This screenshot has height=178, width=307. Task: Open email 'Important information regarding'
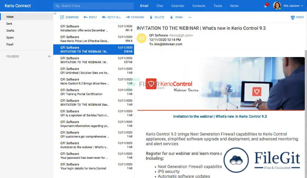pos(94,124)
